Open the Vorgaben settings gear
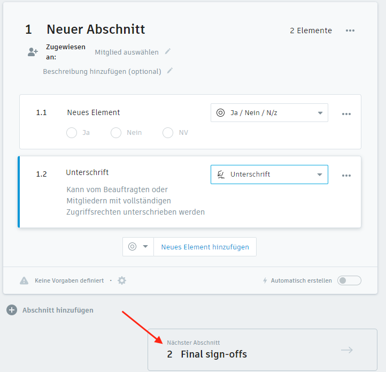This screenshot has width=386, height=372. (122, 280)
